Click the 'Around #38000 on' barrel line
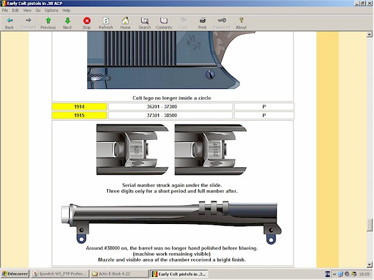Viewport: 374px width, 280px height. pyautogui.click(x=172, y=248)
